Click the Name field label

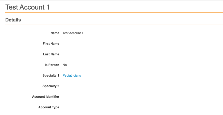(55, 33)
